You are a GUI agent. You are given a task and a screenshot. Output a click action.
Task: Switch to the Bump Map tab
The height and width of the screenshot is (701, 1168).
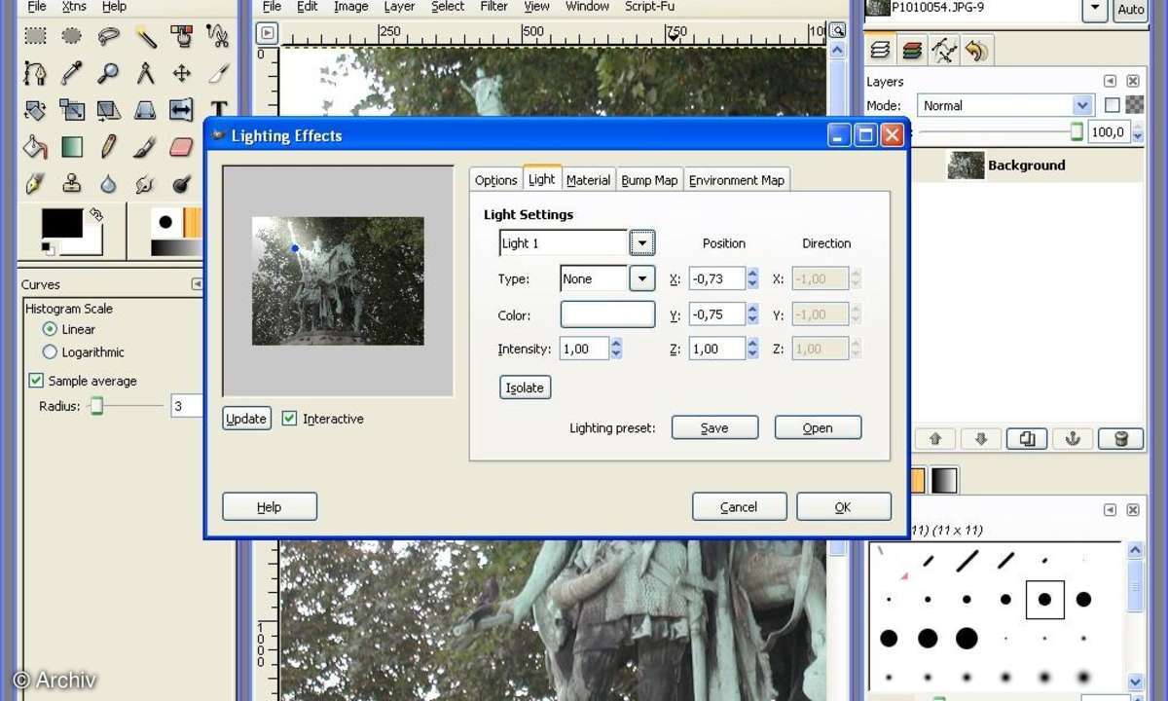pyautogui.click(x=649, y=180)
